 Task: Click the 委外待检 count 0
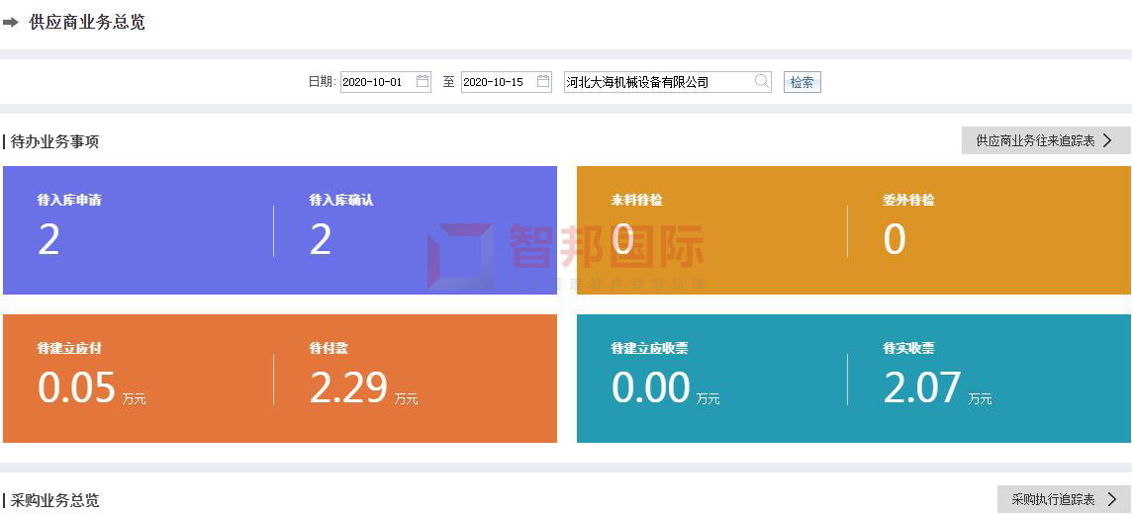(895, 239)
